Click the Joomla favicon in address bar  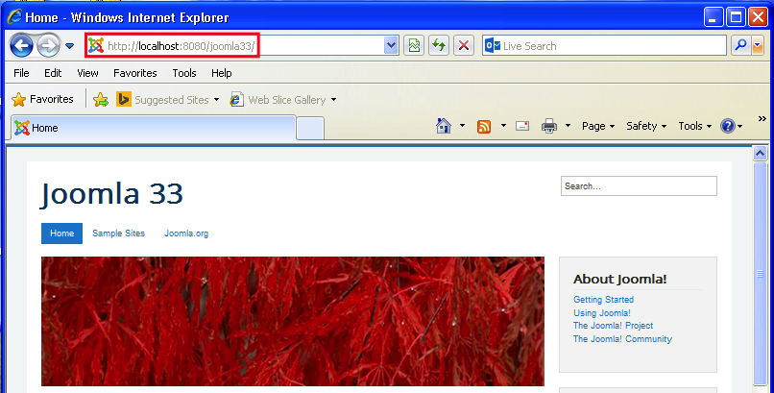(x=96, y=46)
